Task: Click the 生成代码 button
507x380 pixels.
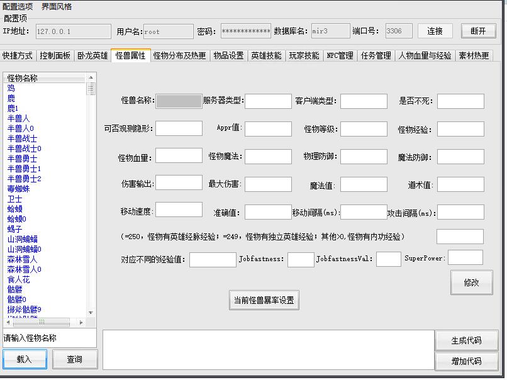Action: click(465, 340)
